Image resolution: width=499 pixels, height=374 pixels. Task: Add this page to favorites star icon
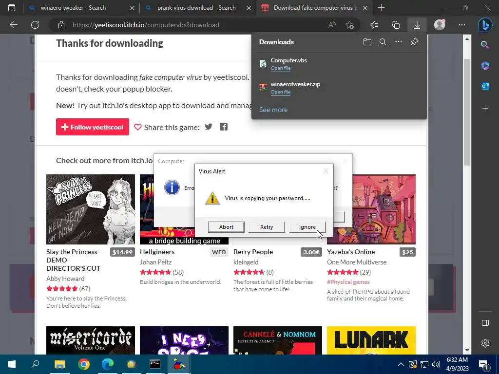coord(350,25)
